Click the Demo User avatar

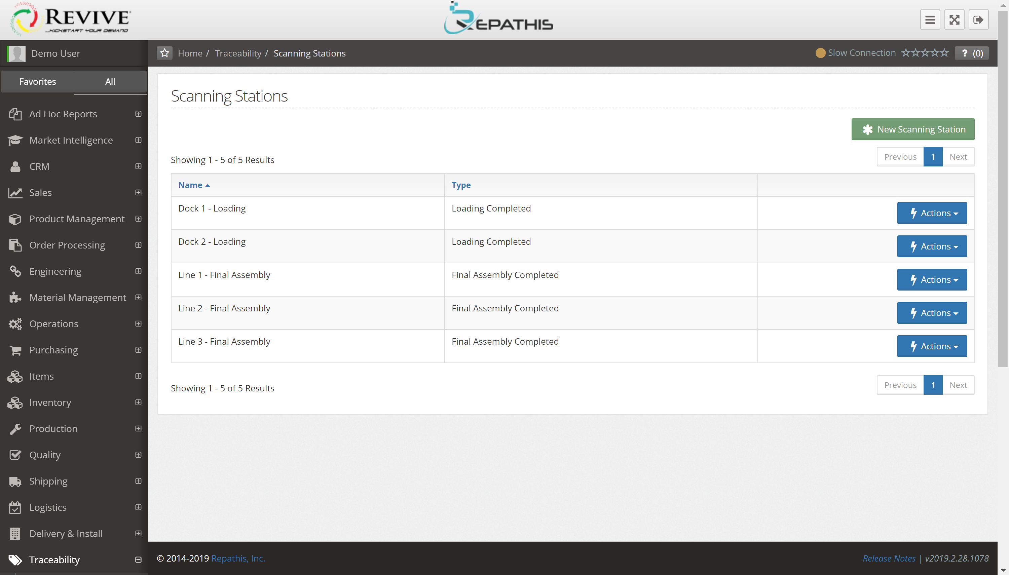click(16, 53)
